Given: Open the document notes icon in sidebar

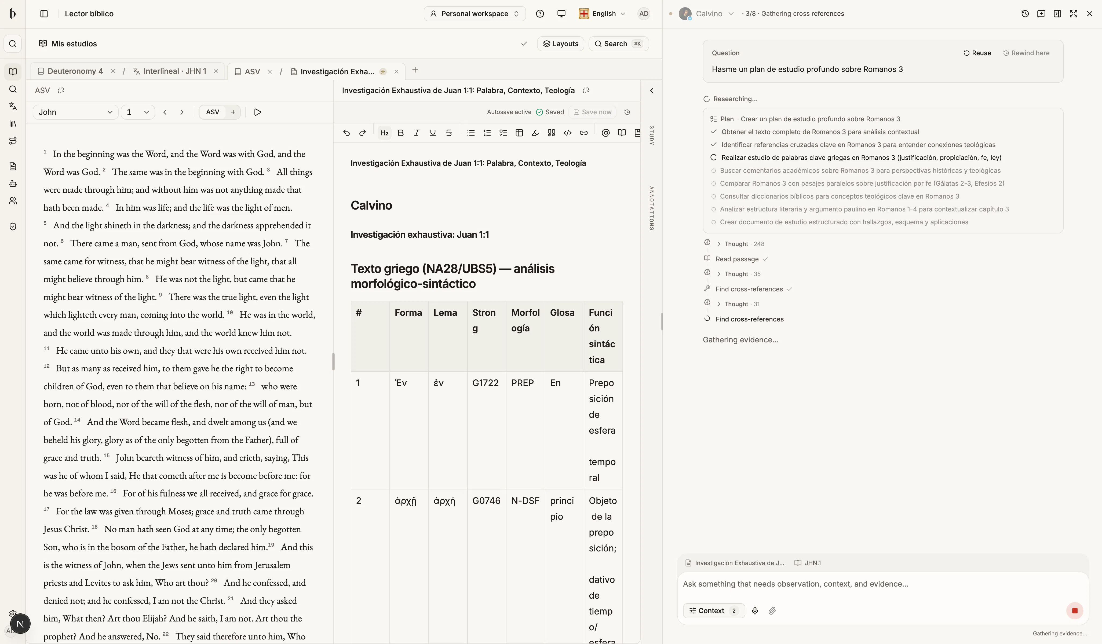Looking at the screenshot, I should 13,166.
